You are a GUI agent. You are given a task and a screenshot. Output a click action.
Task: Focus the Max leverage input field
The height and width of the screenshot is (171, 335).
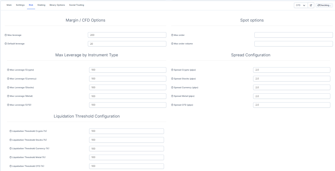(x=127, y=35)
